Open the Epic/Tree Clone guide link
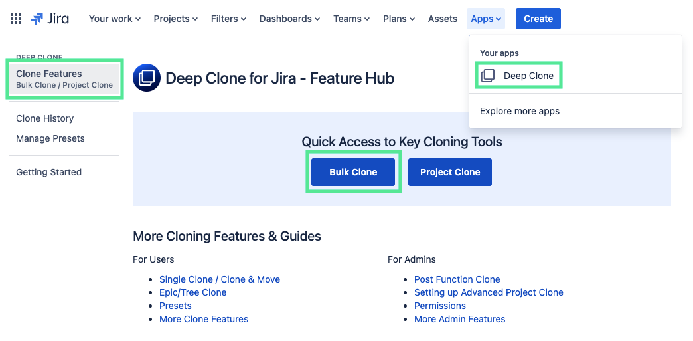 tap(193, 292)
